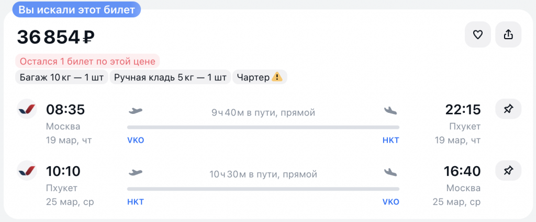Click the outbound takeoff plane icon
The width and height of the screenshot is (536, 222).
click(x=136, y=111)
